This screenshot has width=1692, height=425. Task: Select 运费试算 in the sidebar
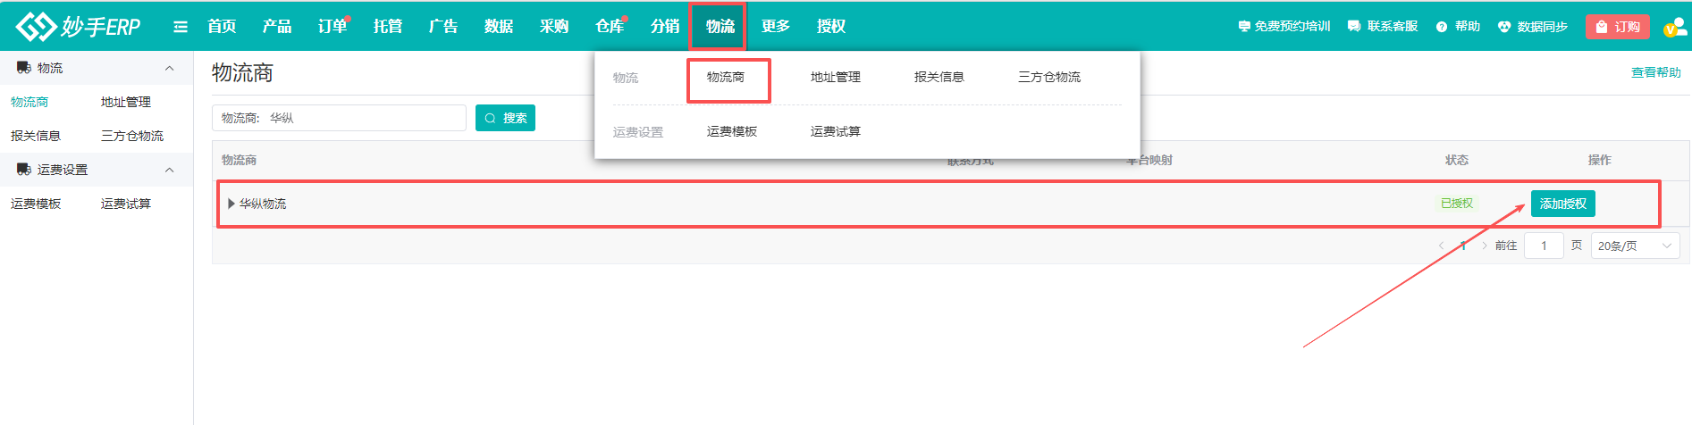[126, 204]
